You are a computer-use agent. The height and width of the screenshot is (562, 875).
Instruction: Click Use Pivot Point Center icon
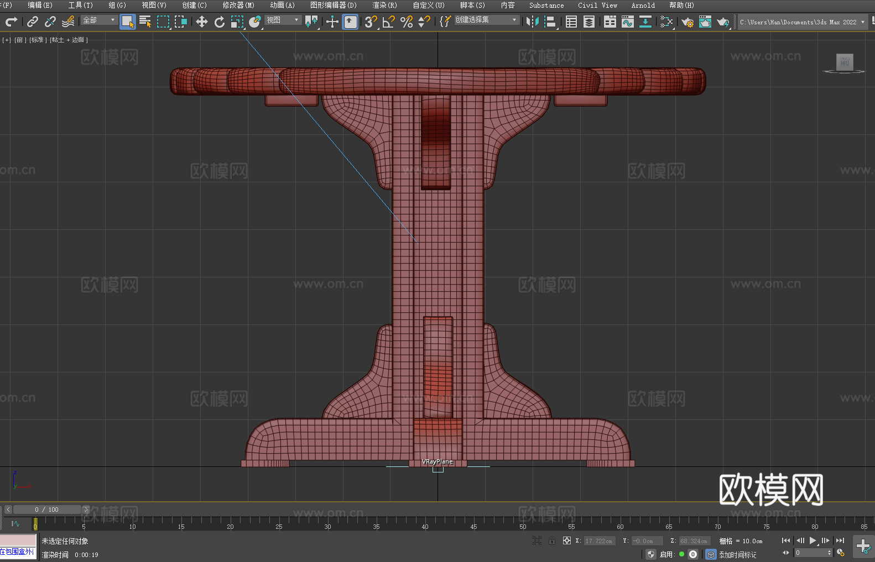(x=311, y=22)
